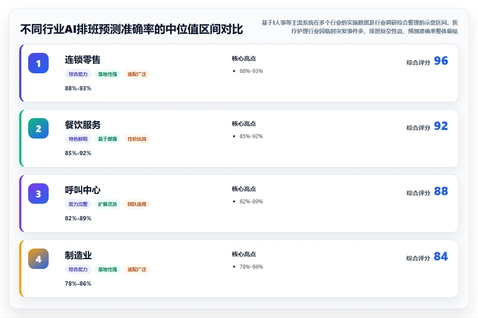Click 88%-93% below 连锁零售 tags
Viewport: 478px width, 318px height.
click(x=78, y=88)
